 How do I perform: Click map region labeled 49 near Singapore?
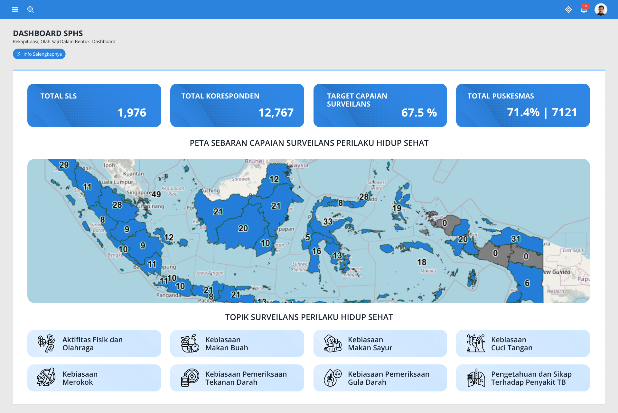click(156, 194)
